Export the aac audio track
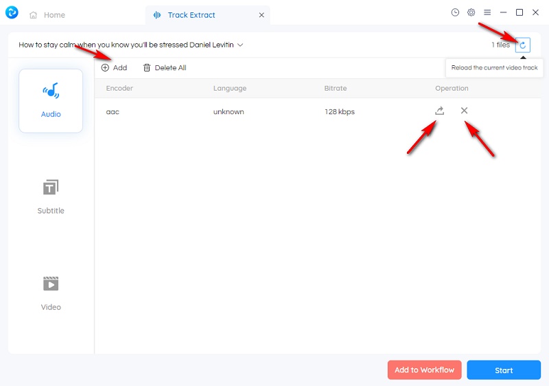 pos(440,111)
